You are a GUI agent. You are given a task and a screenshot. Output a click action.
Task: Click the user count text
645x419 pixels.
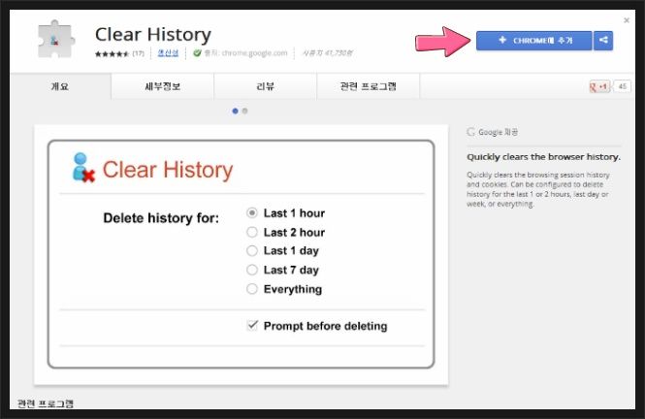point(328,53)
